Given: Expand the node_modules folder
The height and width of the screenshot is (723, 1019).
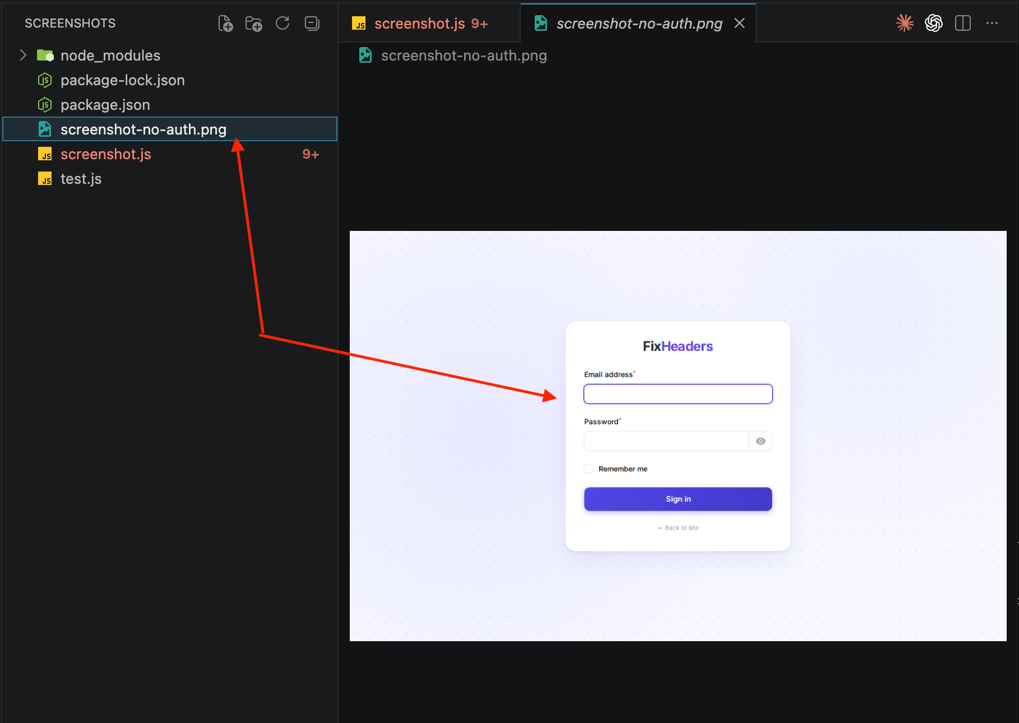Looking at the screenshot, I should tap(22, 55).
